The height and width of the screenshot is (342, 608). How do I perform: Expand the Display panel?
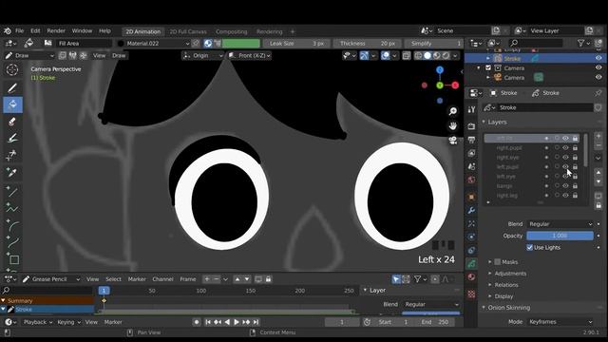tap(503, 296)
